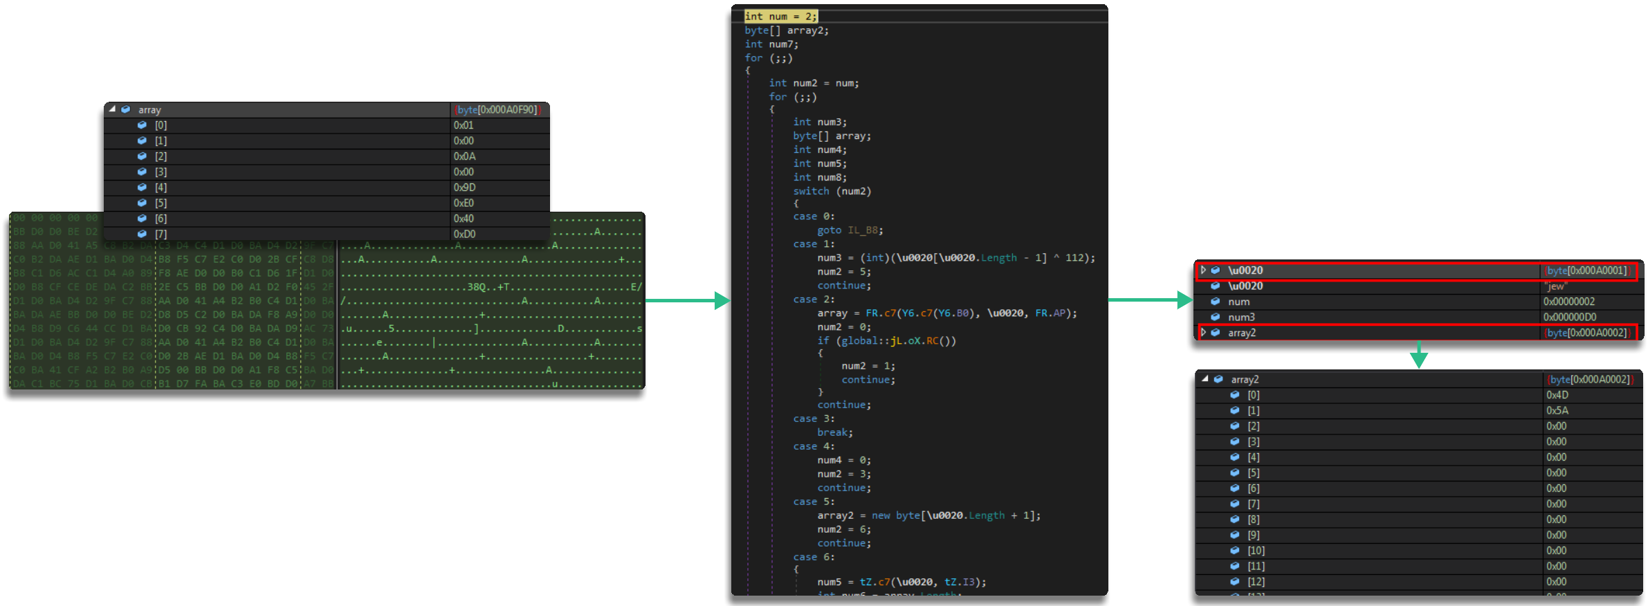Image resolution: width=1648 pixels, height=606 pixels.
Task: Click the icon of \u0020 string "jew" row
Action: click(1215, 286)
